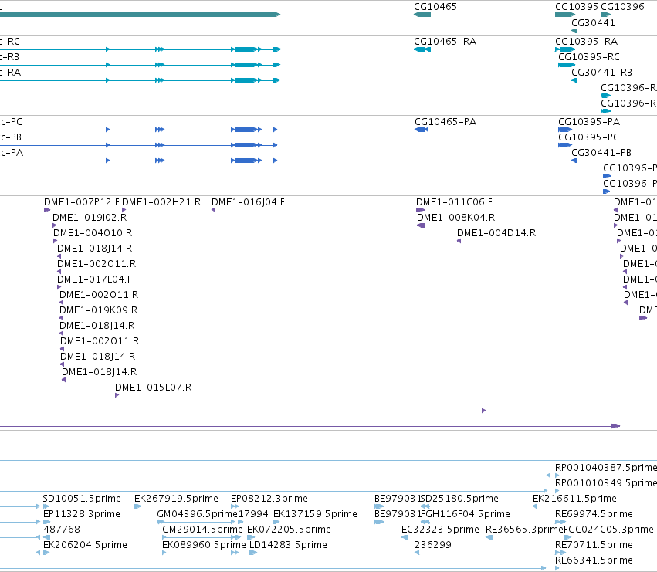Select EST EP11328.3prime

point(82,514)
